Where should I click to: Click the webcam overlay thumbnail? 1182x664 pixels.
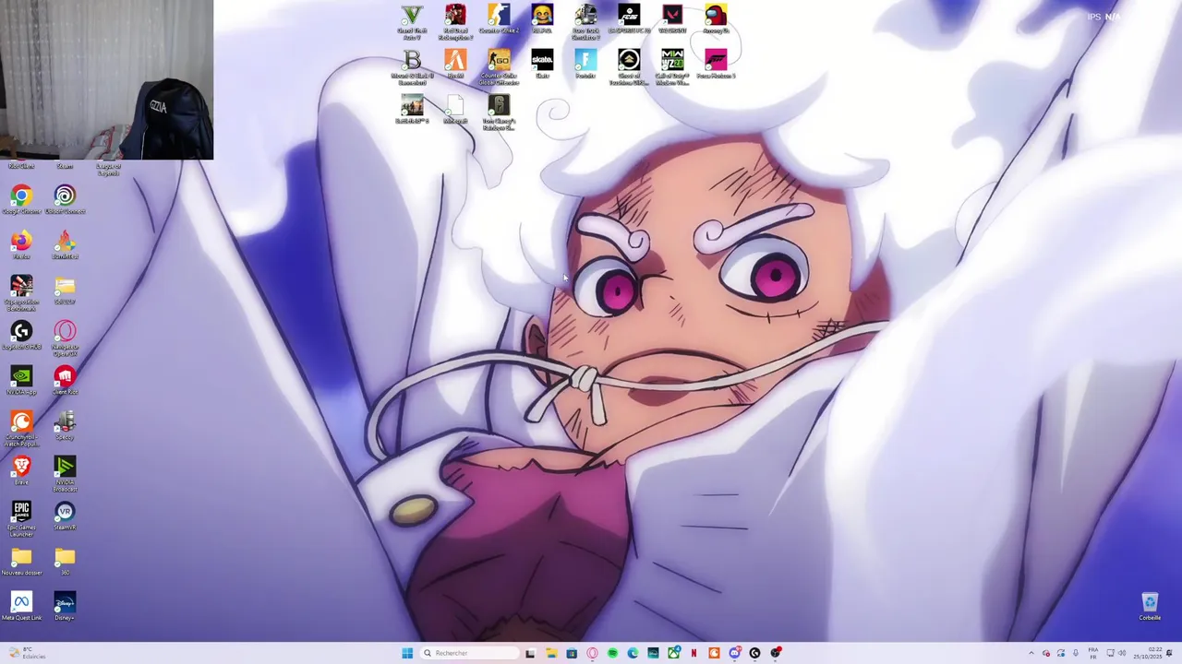tap(106, 79)
